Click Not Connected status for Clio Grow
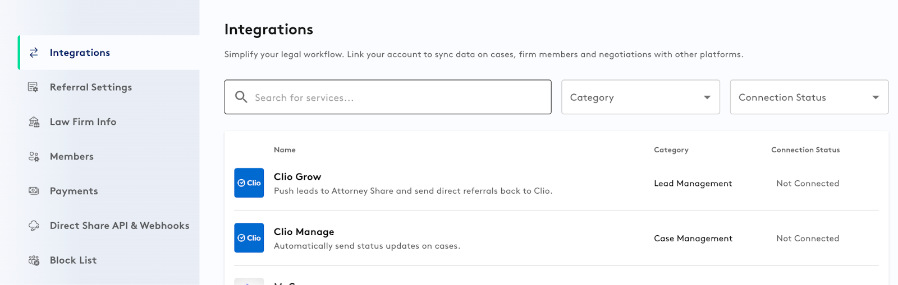Viewport: 898px width, 285px height. point(808,184)
